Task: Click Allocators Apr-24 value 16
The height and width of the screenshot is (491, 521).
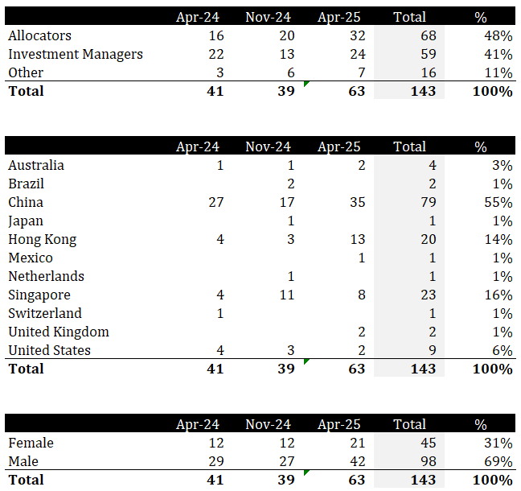Action: tap(216, 35)
